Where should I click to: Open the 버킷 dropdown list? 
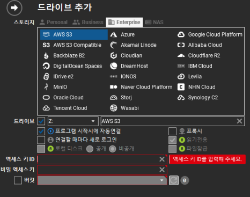coord(102,180)
